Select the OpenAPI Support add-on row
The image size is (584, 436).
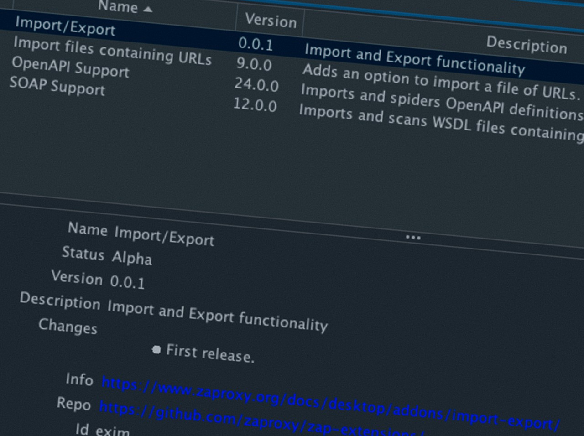(292, 88)
